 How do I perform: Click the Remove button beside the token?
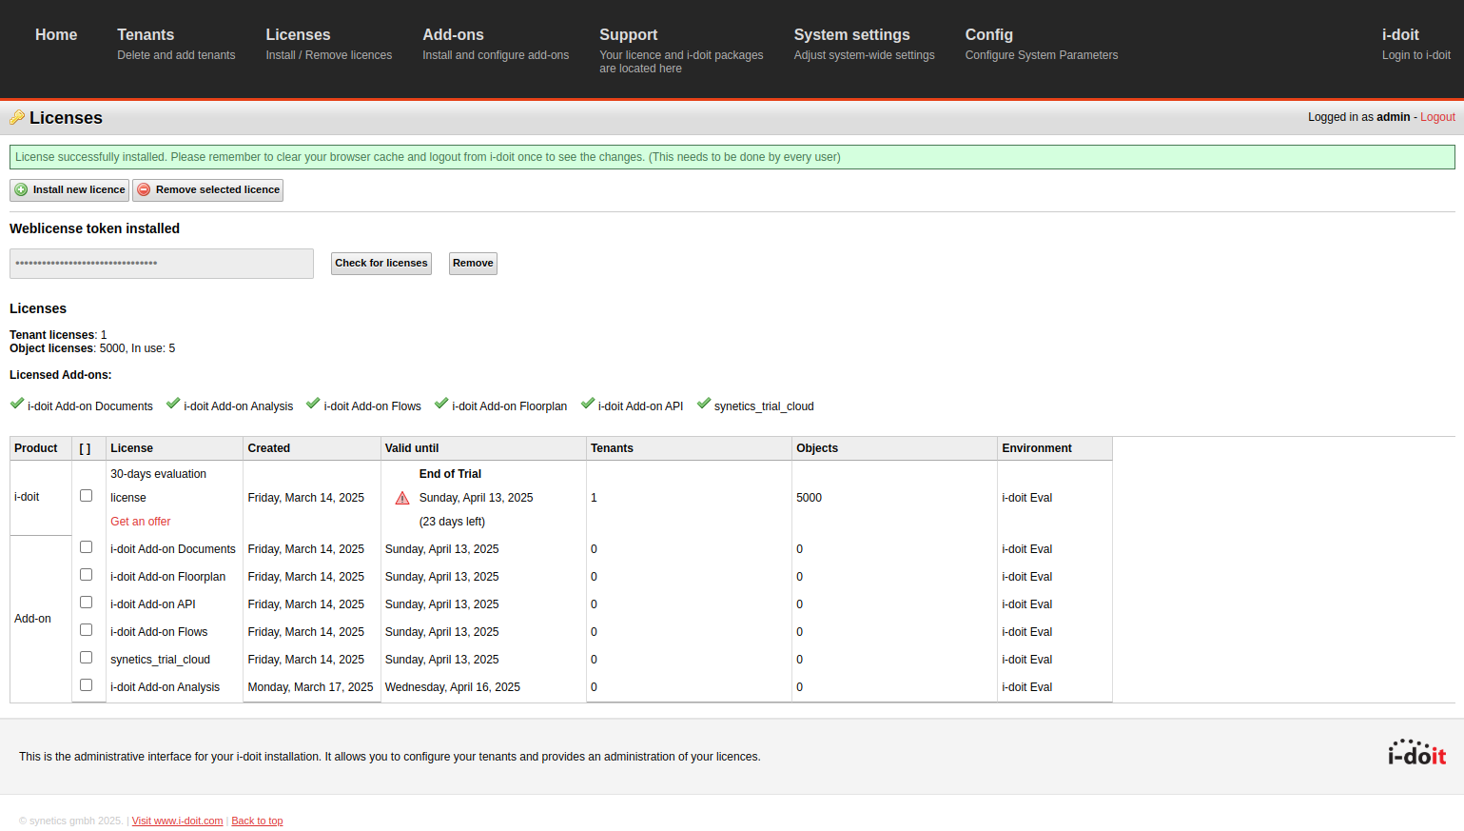click(473, 264)
